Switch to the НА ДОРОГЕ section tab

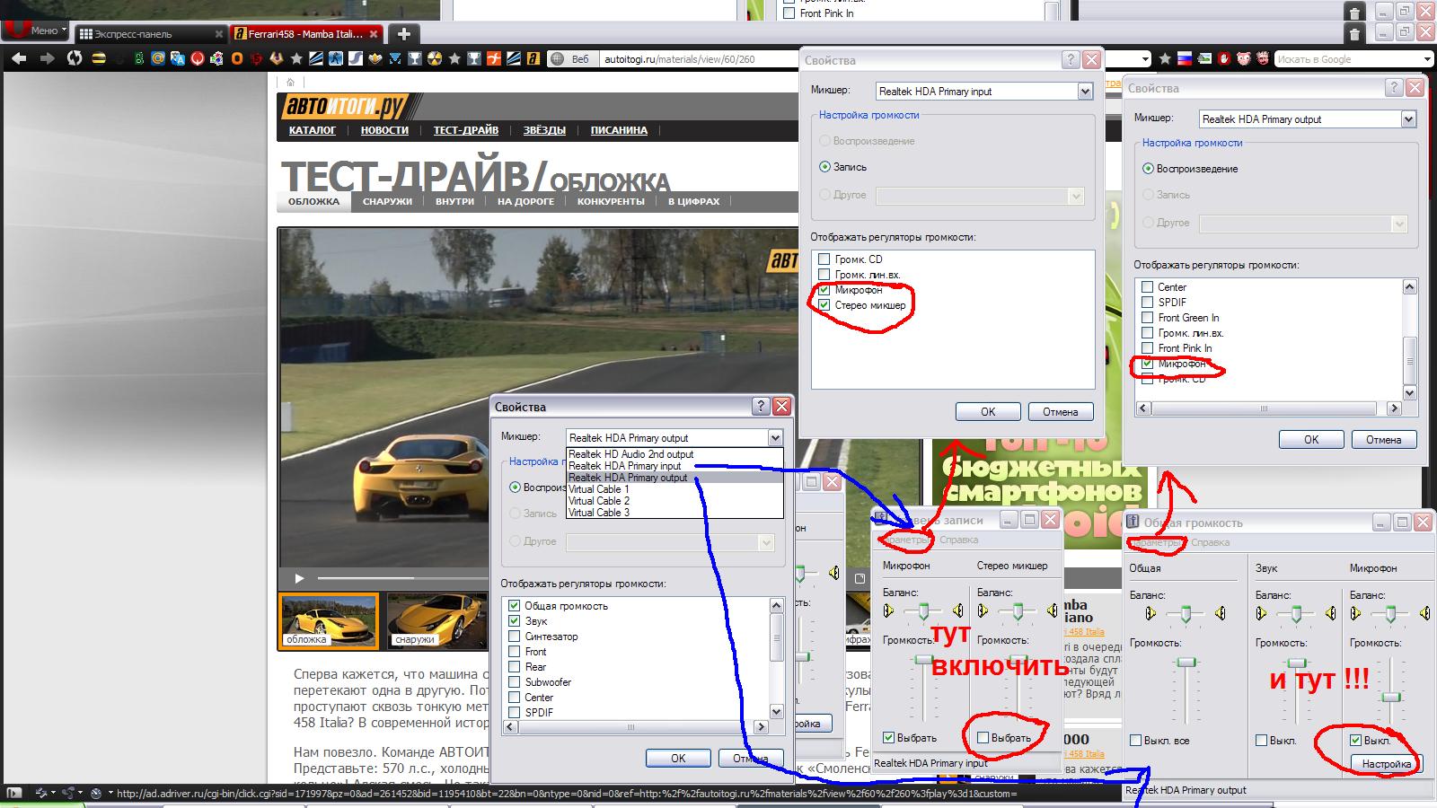526,201
